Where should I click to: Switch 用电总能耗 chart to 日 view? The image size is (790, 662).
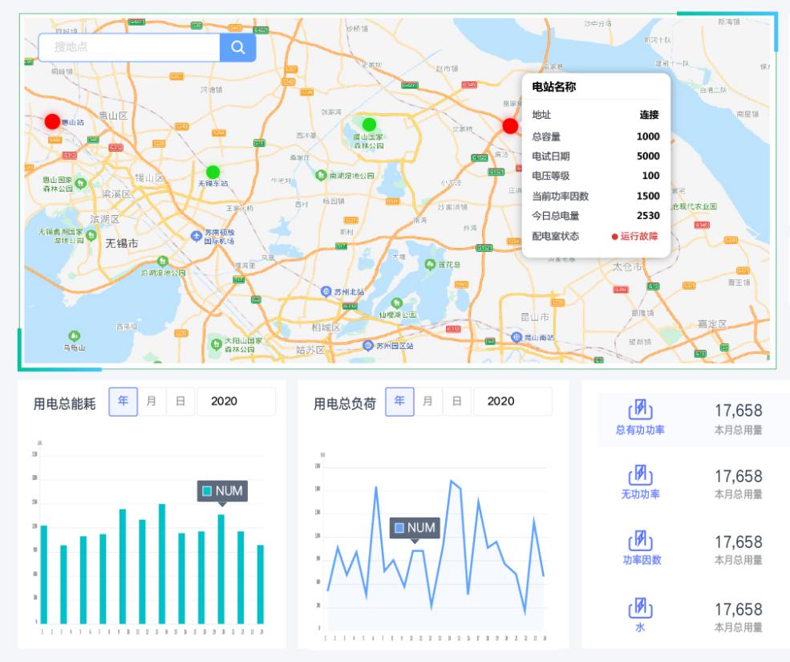(180, 401)
